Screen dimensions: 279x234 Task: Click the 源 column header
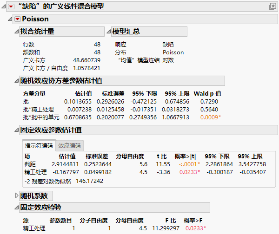click(x=26, y=221)
